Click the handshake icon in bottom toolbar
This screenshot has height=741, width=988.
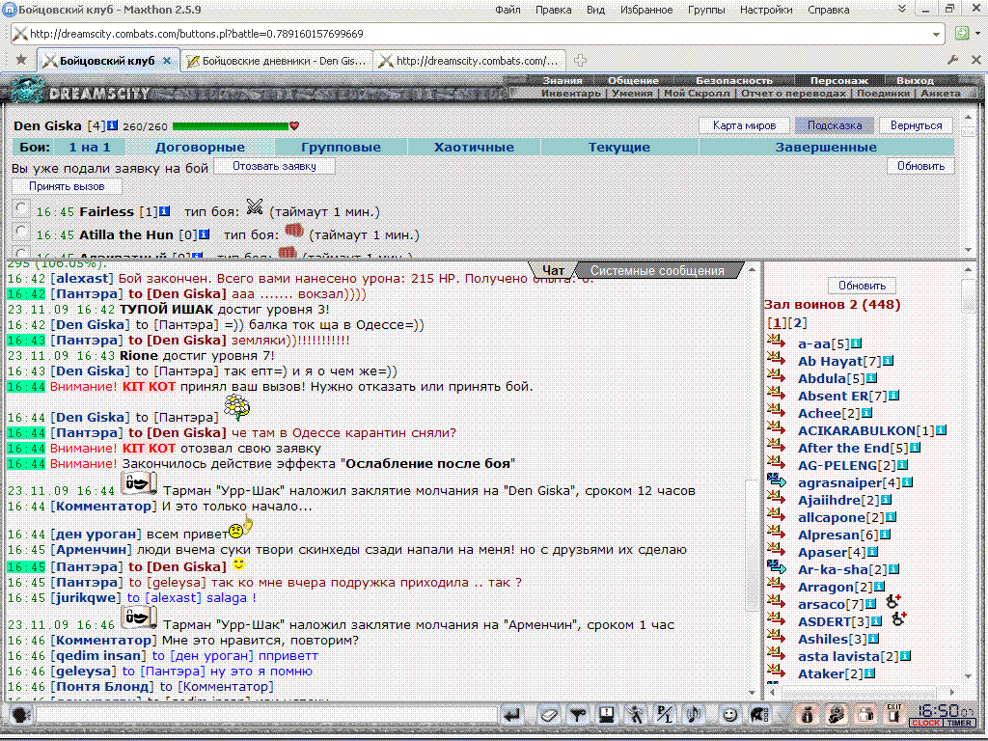[x=837, y=715]
